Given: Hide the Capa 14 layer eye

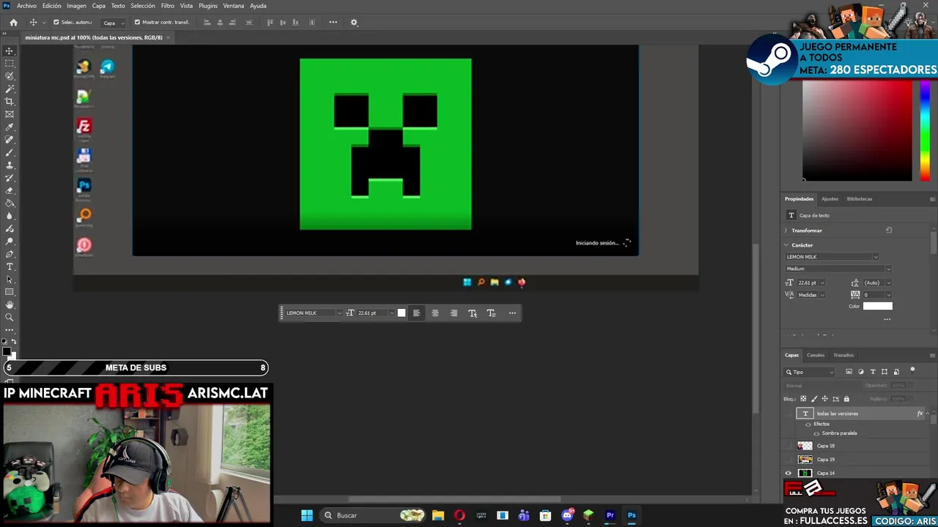Looking at the screenshot, I should pyautogui.click(x=789, y=473).
